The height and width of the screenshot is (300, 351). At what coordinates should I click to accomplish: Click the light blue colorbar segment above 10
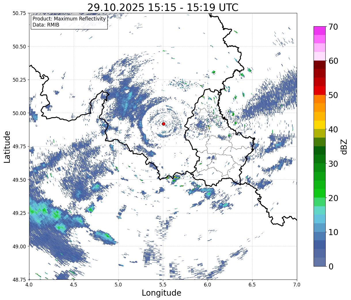click(320, 219)
